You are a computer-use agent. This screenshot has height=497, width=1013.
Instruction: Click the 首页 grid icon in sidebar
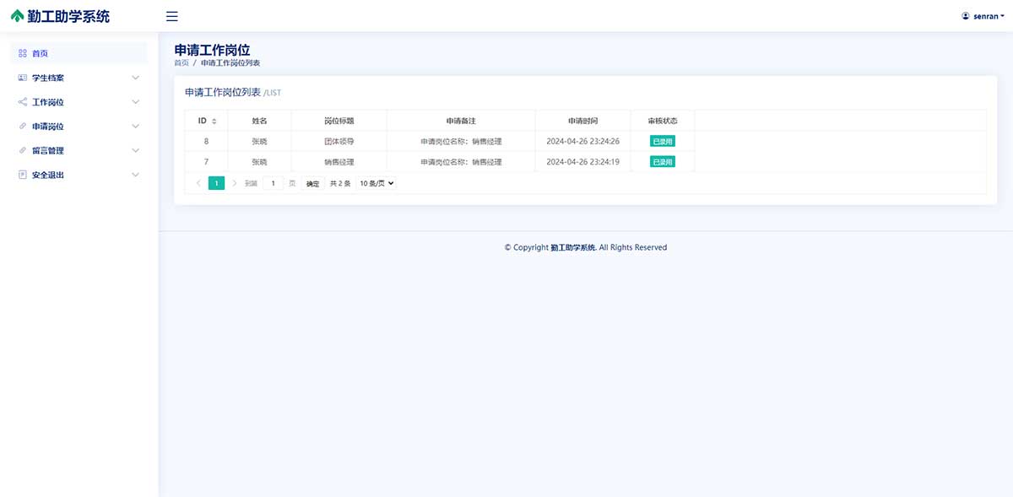coord(23,53)
